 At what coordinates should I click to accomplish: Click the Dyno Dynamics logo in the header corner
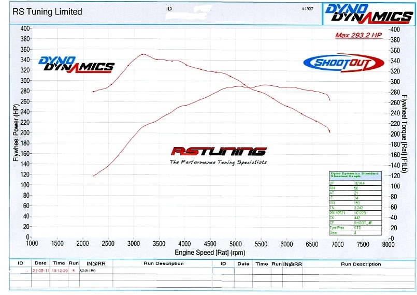coord(369,13)
